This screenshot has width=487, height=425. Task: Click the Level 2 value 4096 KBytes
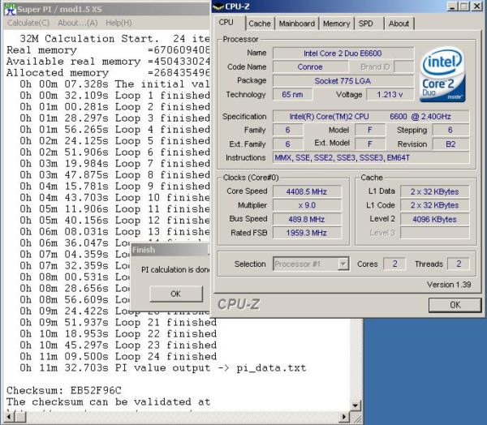pyautogui.click(x=434, y=219)
